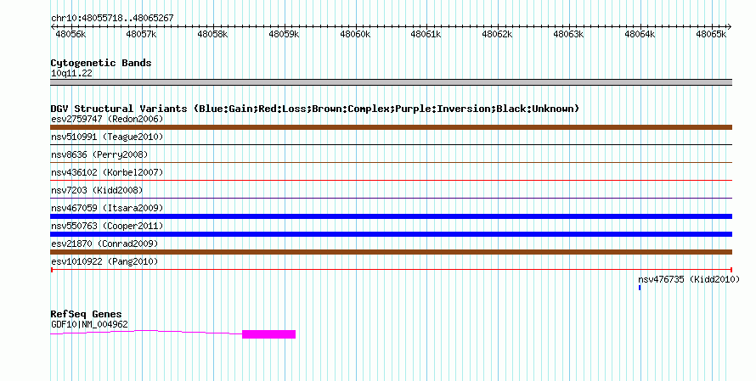Open the GDF10|NM_004962 gene label
The image size is (756, 381).
[x=90, y=325]
